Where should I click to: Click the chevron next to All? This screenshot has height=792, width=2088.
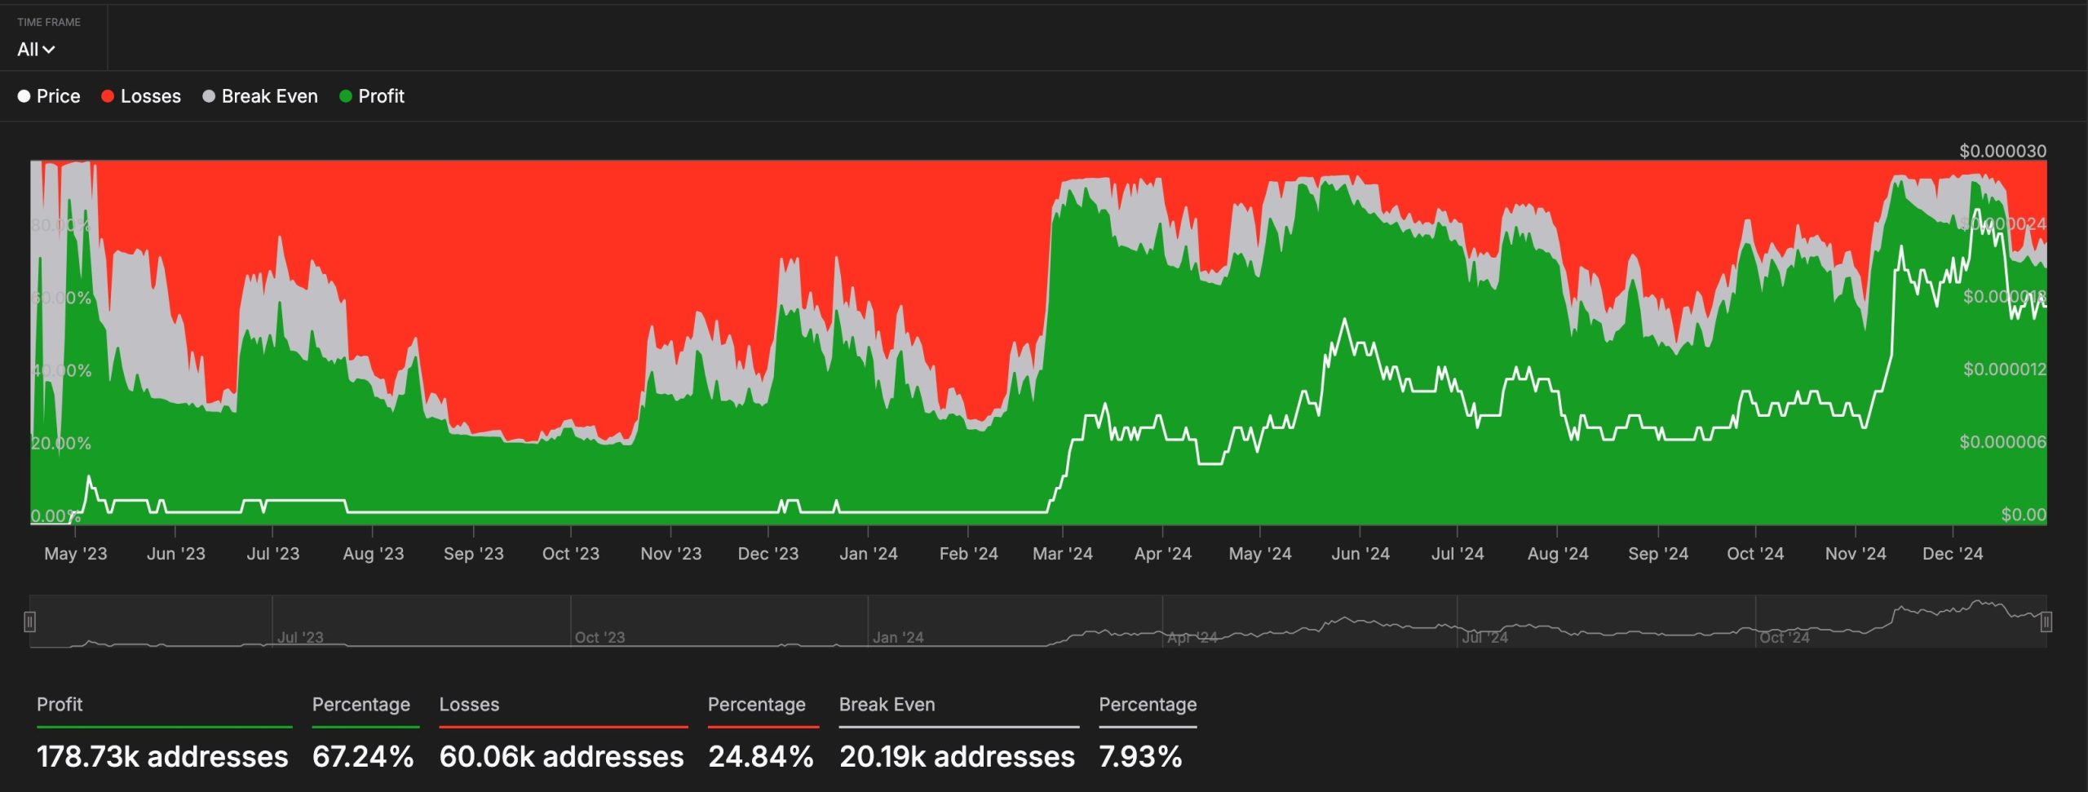pos(49,50)
